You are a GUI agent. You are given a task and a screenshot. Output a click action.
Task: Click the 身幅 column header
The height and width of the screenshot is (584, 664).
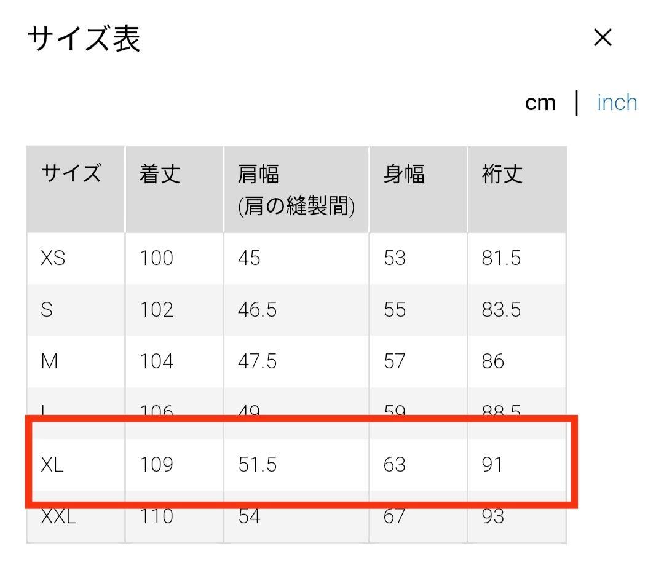[403, 175]
